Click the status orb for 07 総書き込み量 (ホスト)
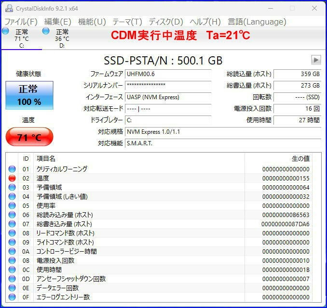Image resolution: width=327 pixels, height=308 pixels. [12, 224]
